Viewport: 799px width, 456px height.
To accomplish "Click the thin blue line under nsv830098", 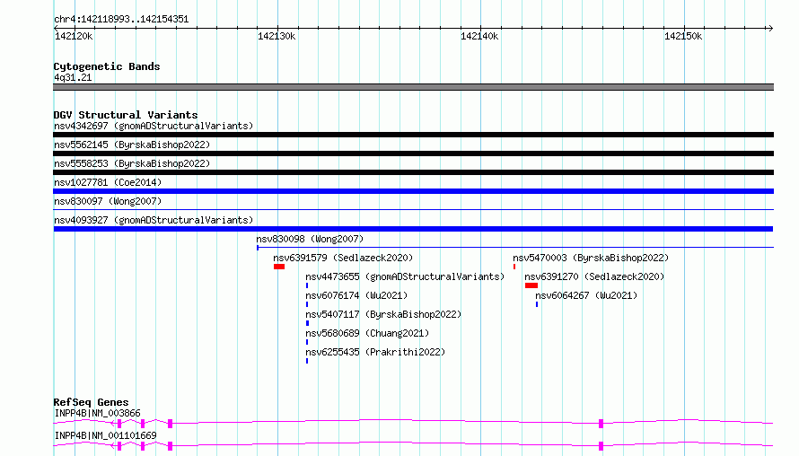I will (515, 248).
